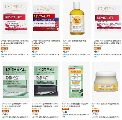Click the Burt's Bees 115ml body oil title
This screenshot has height=120, width=122.
[x=75, y=42]
